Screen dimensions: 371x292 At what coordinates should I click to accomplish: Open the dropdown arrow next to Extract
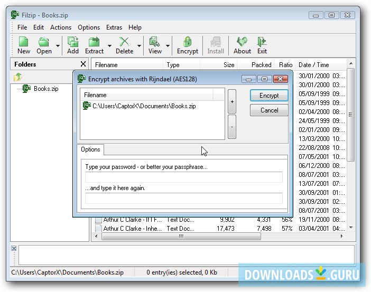point(109,45)
